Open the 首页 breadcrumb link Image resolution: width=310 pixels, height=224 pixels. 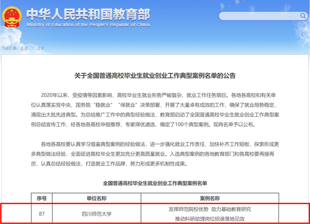click(24, 48)
